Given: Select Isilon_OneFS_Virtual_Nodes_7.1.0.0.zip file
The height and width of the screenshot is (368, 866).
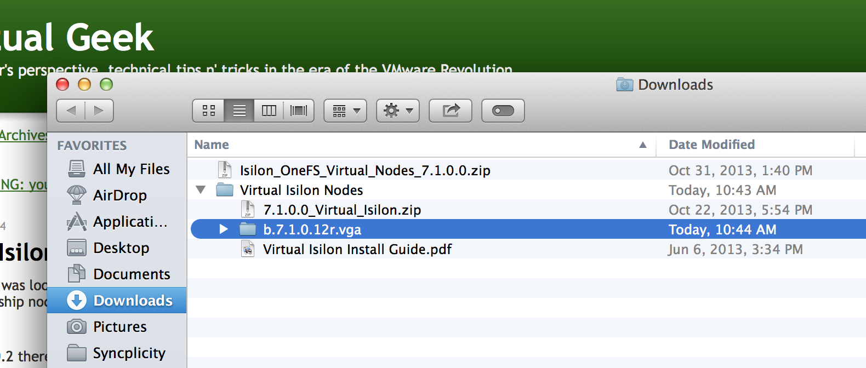Looking at the screenshot, I should 364,171.
